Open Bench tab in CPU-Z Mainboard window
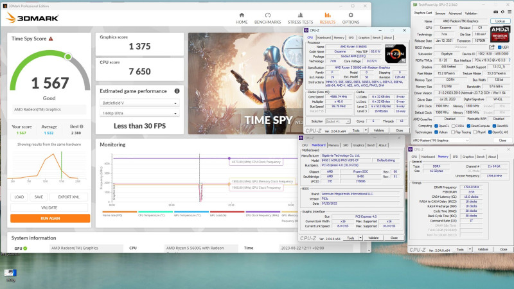The height and width of the screenshot is (289, 514). pos(371,145)
